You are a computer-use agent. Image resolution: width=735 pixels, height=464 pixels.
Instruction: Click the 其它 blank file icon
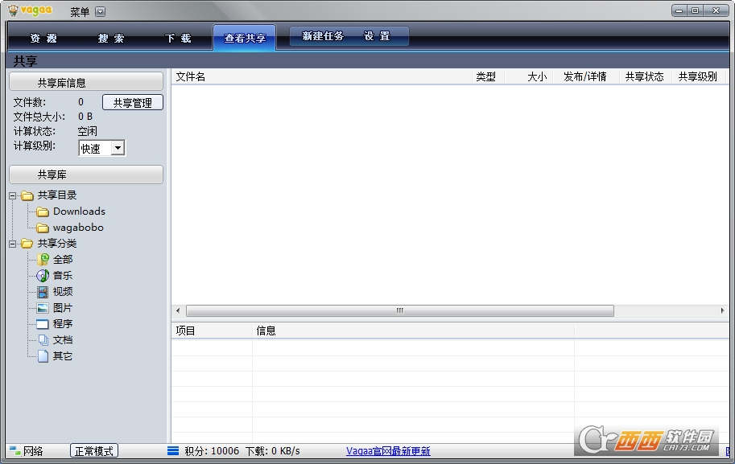43,356
